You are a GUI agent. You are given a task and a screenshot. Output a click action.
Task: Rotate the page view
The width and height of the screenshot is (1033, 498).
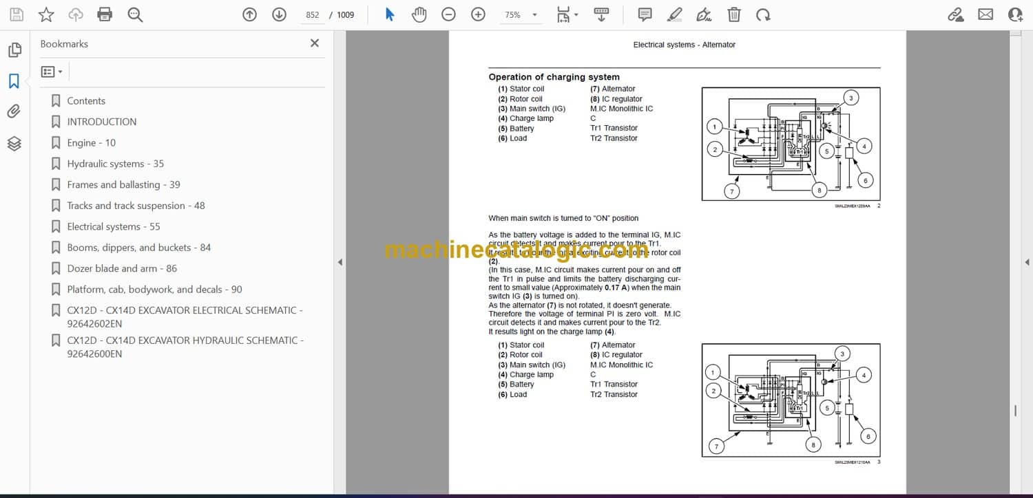762,14
